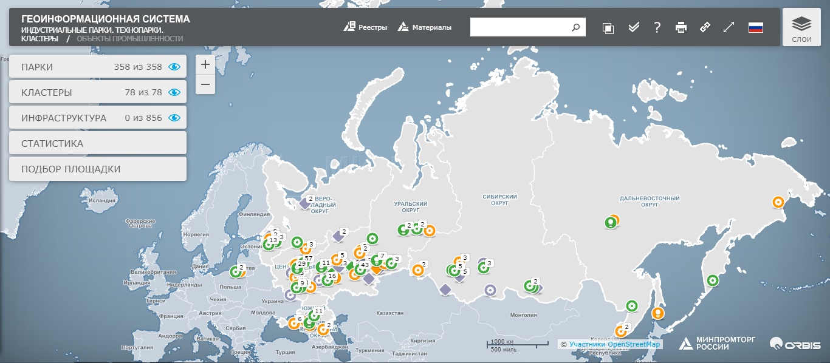Toggle Инфраструктура visibility eye icon

(174, 118)
